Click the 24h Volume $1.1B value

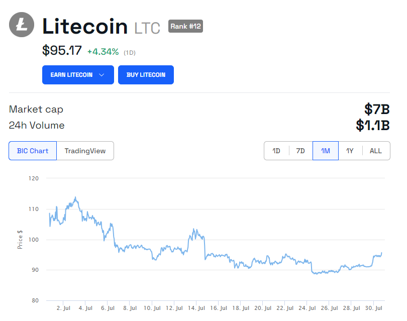[x=373, y=126]
